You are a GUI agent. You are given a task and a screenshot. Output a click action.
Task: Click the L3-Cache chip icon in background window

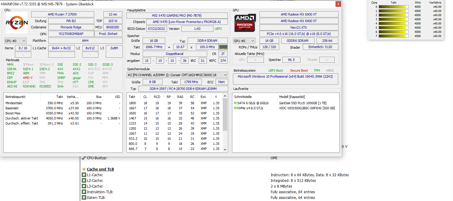(84, 186)
